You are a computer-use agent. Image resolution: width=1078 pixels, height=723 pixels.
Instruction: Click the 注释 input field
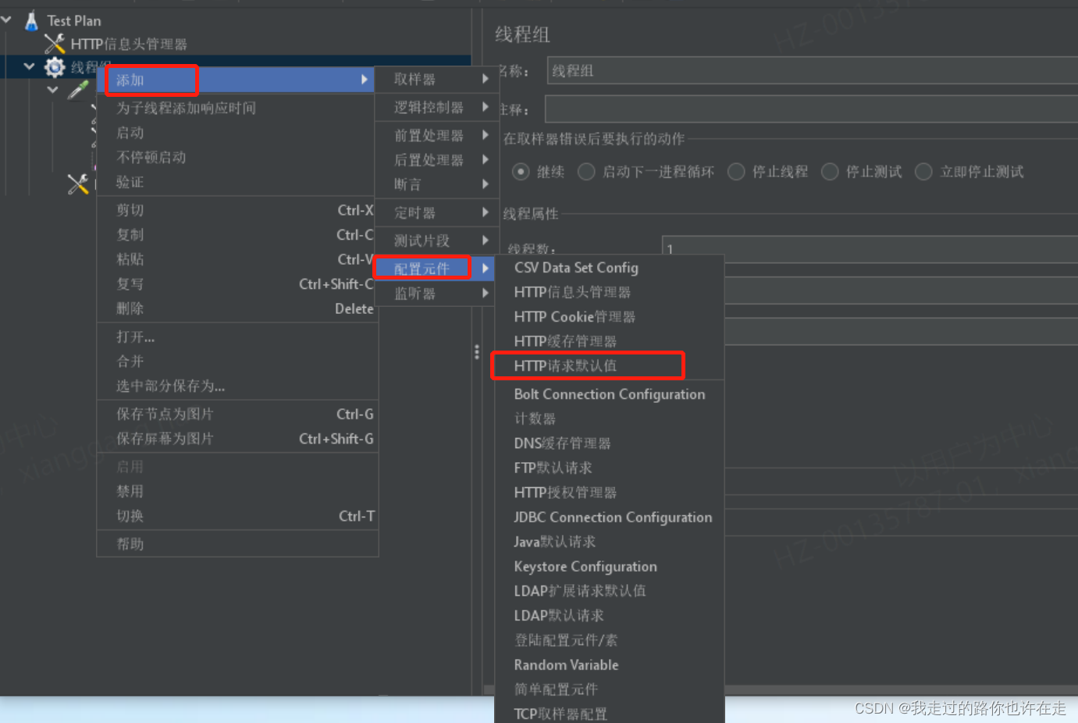click(811, 109)
